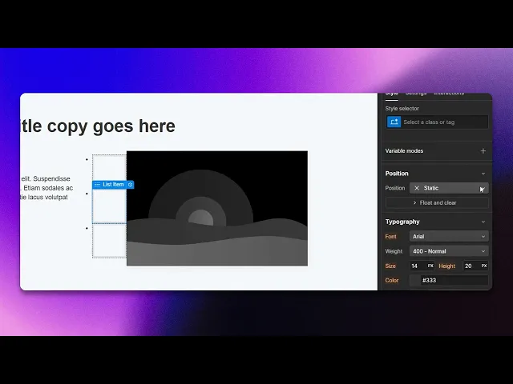The image size is (513, 384).
Task: Change the PX unit next to Size
Action: [x=430, y=266]
